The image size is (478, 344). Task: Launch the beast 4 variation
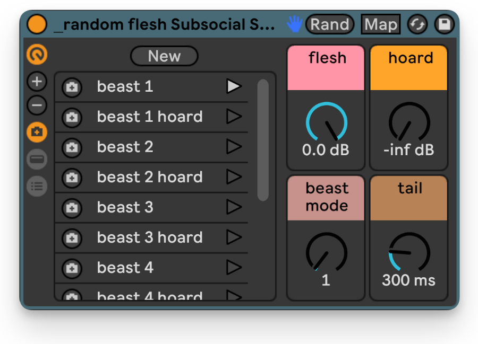pyautogui.click(x=234, y=267)
